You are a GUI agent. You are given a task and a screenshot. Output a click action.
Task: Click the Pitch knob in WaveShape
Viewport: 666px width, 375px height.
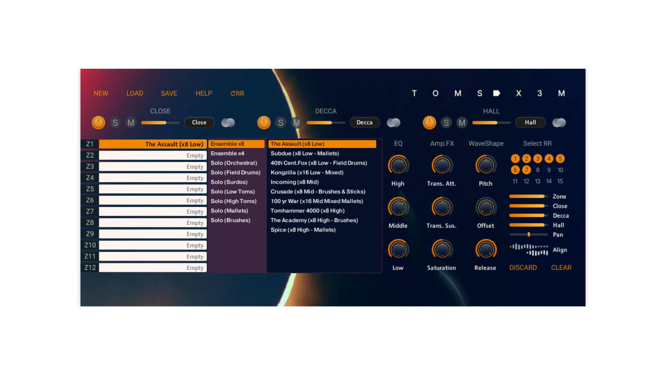point(485,165)
